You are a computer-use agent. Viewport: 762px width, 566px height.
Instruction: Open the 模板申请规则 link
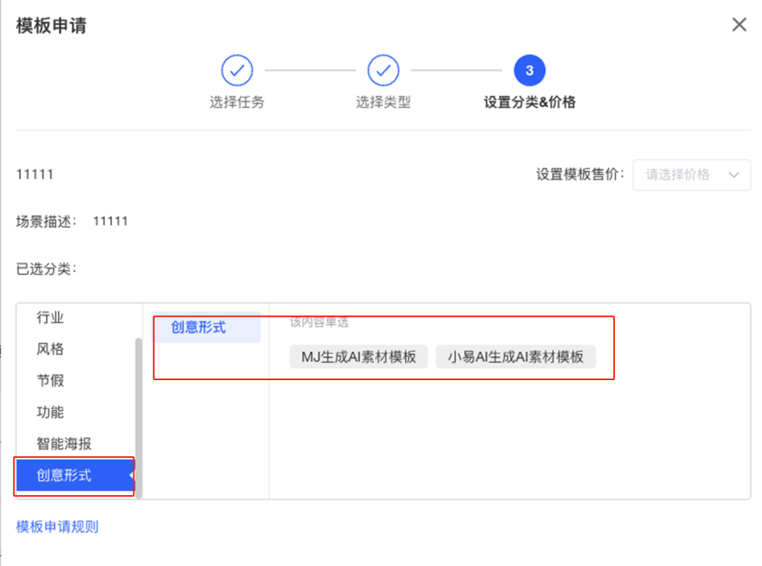(x=57, y=526)
